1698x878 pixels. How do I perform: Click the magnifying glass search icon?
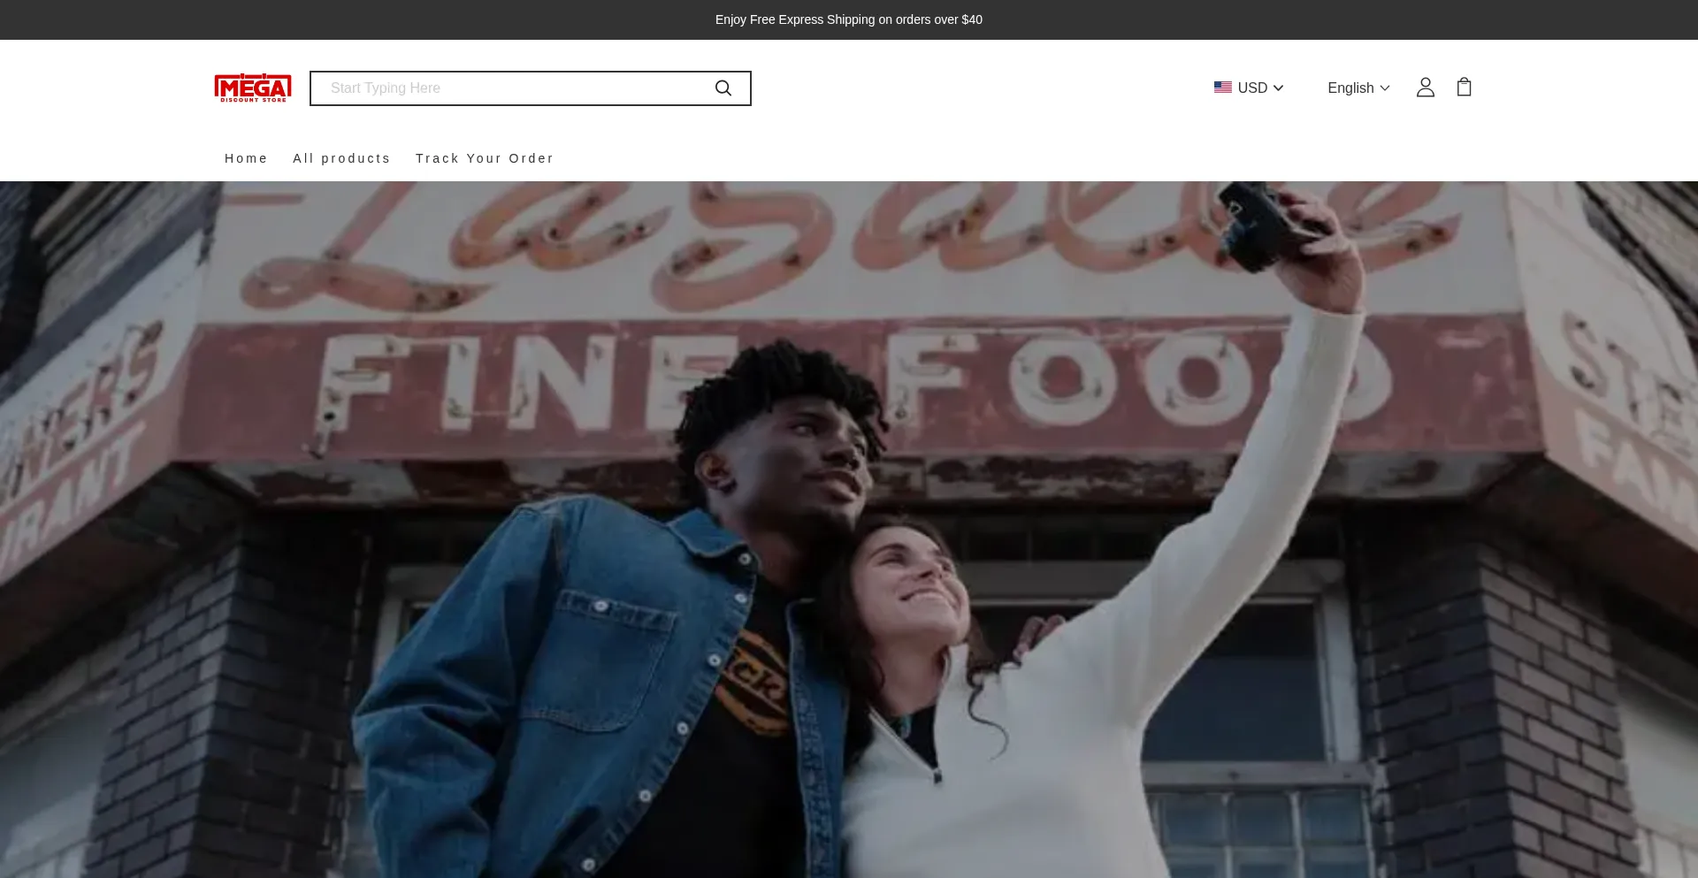coord(723,88)
